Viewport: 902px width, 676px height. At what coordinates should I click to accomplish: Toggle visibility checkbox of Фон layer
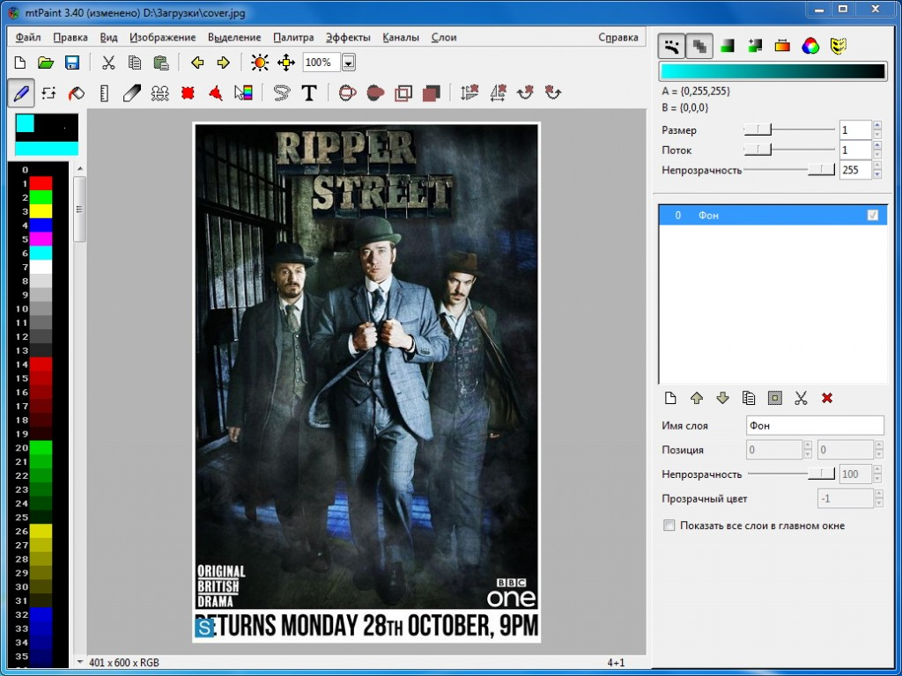click(x=873, y=215)
